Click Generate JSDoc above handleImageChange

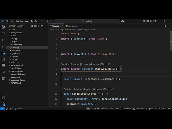(101, 89)
